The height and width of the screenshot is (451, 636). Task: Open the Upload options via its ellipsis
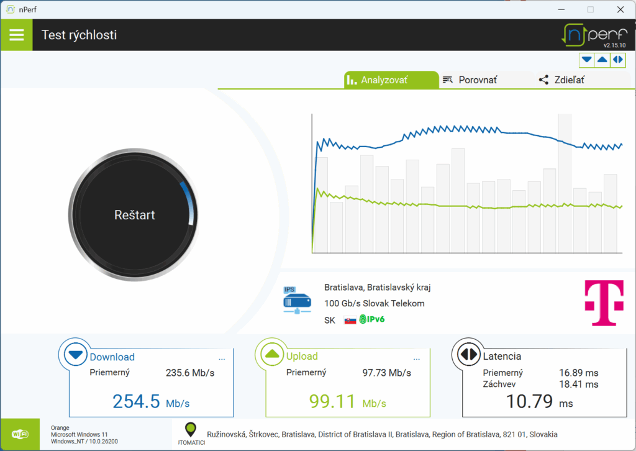click(417, 358)
